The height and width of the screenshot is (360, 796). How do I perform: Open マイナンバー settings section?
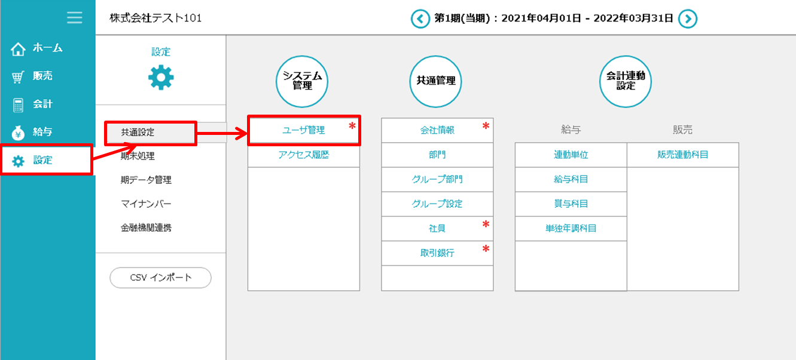pyautogui.click(x=146, y=204)
